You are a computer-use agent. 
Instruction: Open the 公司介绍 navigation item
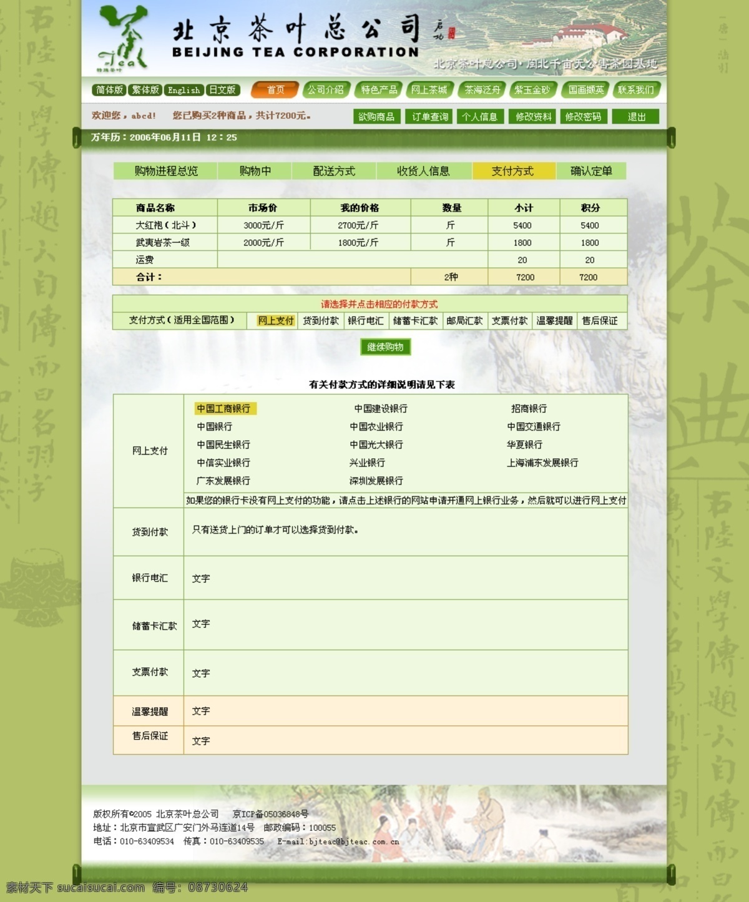click(325, 90)
